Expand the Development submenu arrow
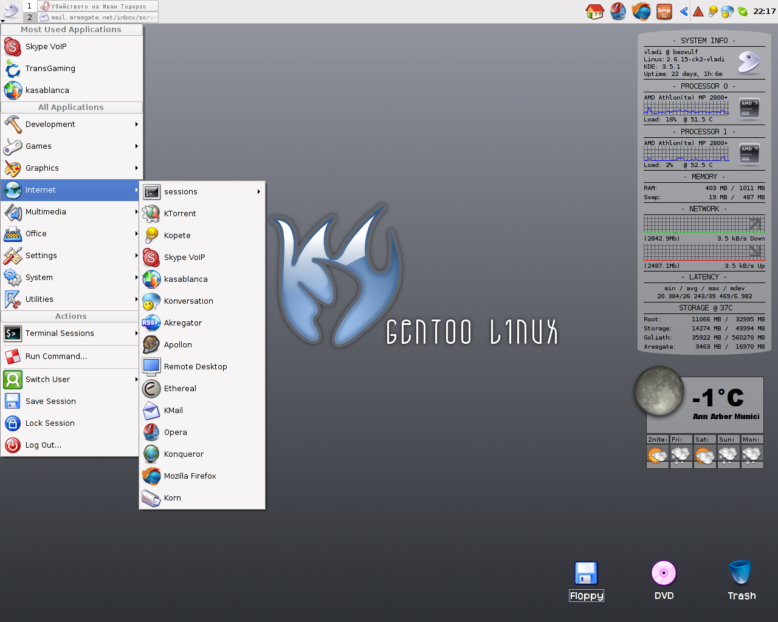The height and width of the screenshot is (622, 778). pos(137,125)
